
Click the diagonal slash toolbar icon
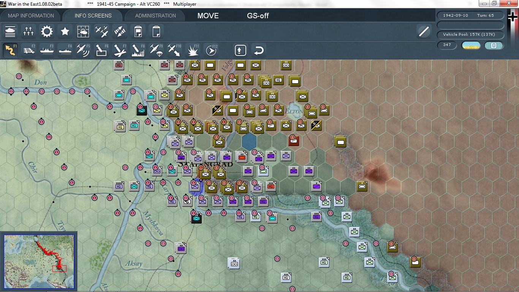point(424,31)
